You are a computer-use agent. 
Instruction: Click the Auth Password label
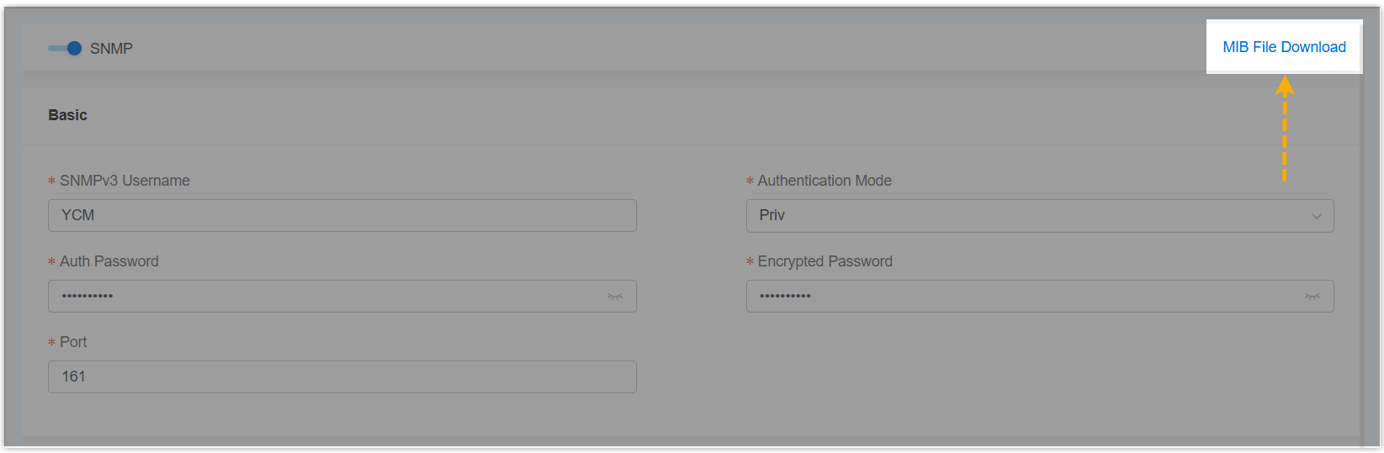pos(109,261)
